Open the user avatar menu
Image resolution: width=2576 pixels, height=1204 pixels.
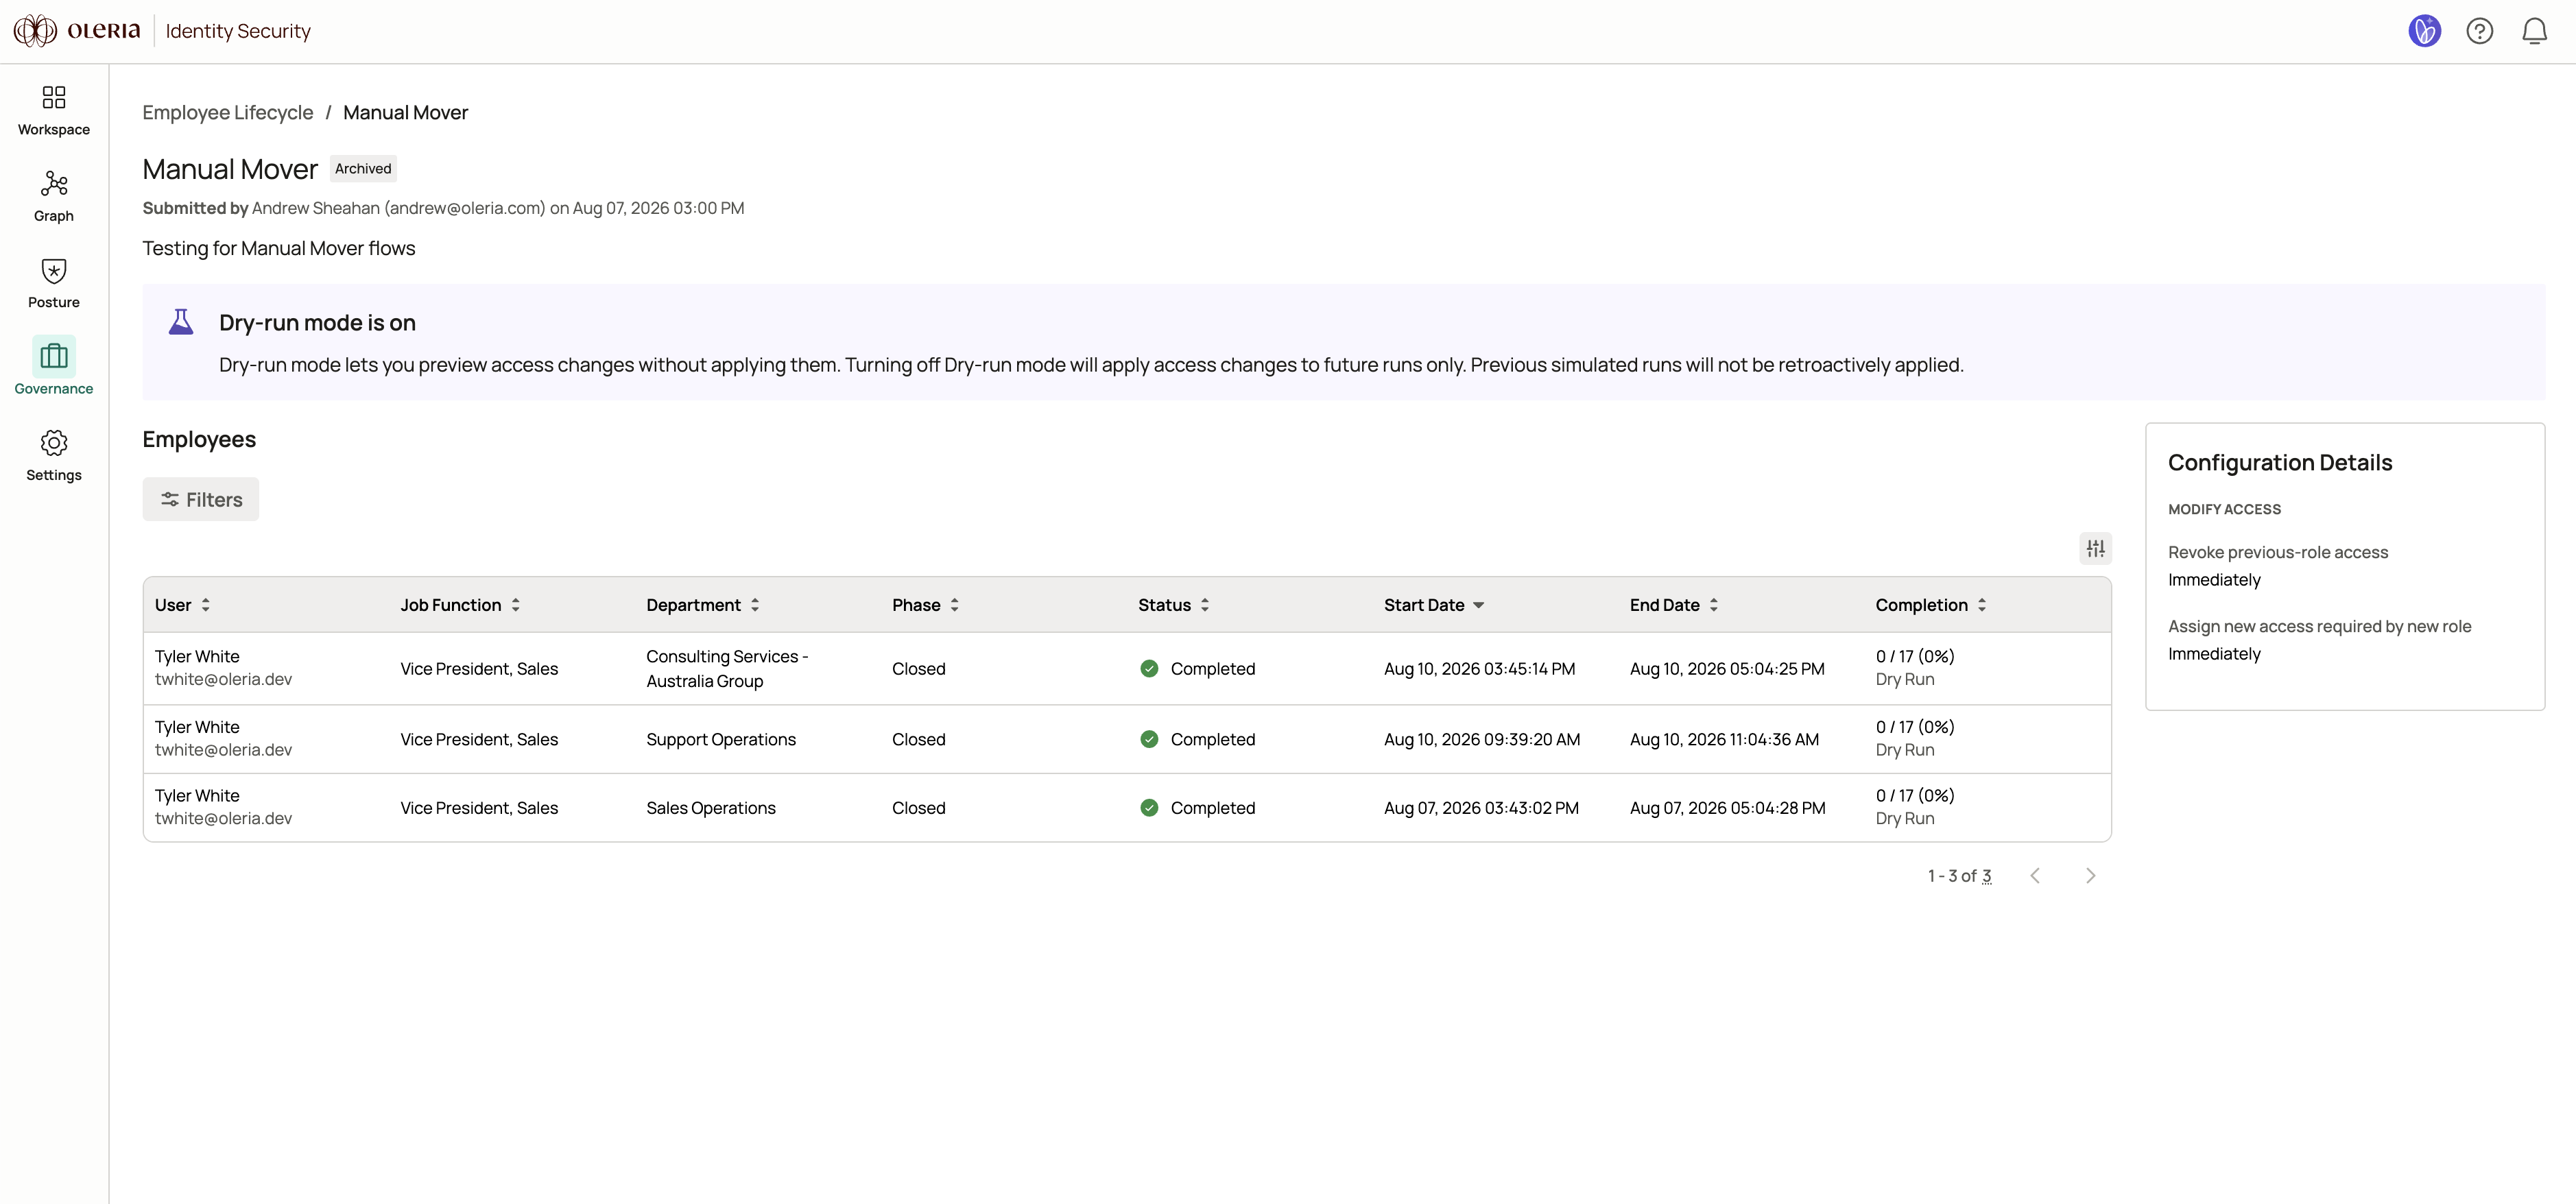(x=2424, y=31)
